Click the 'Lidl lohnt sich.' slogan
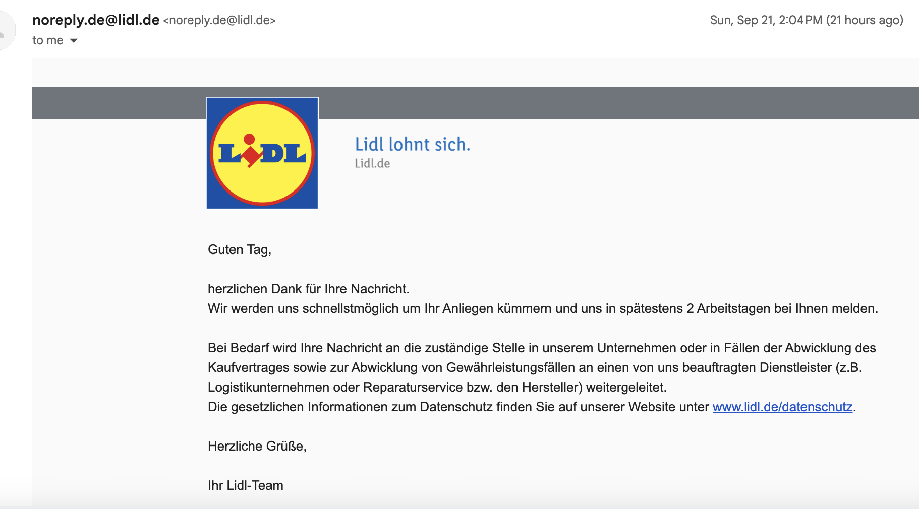This screenshot has height=509, width=919. [413, 145]
